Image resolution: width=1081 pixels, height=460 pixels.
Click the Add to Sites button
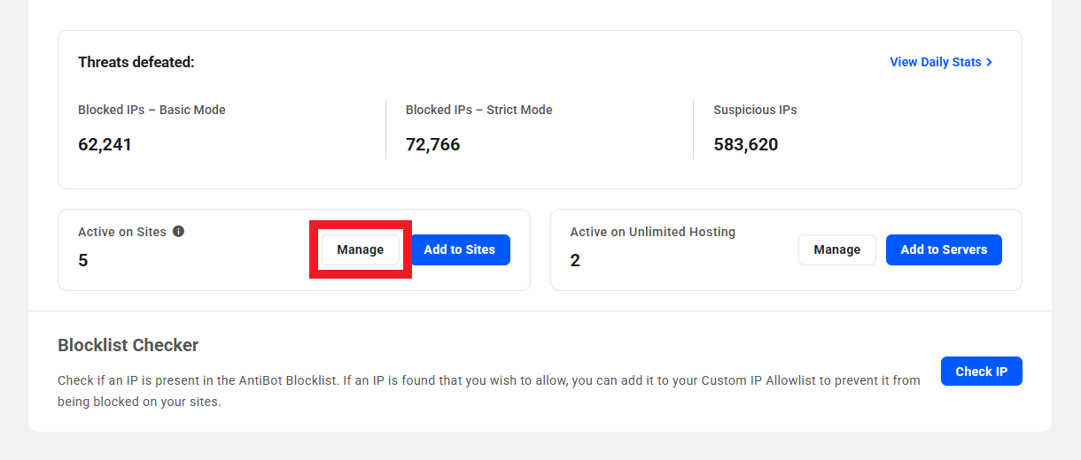pos(460,249)
